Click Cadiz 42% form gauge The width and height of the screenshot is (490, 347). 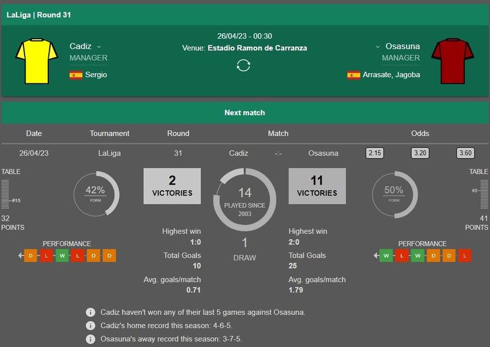point(96,194)
